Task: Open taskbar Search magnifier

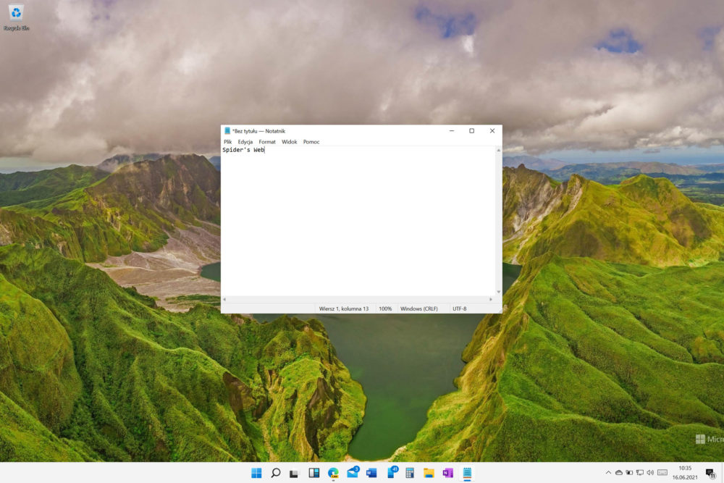Action: 276,473
